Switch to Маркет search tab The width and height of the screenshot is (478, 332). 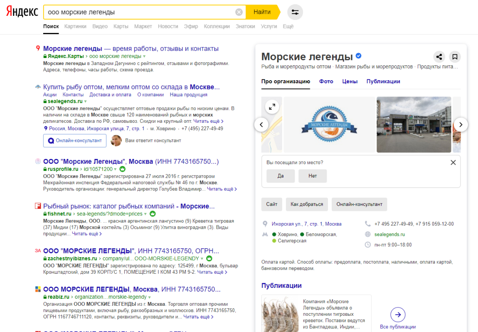point(143,26)
